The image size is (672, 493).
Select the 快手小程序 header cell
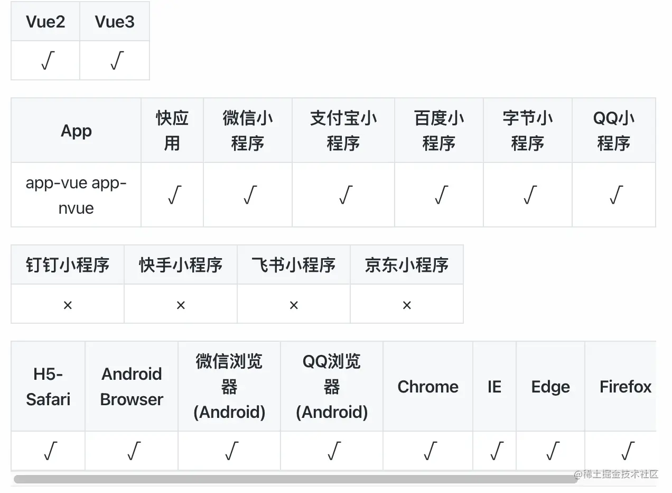click(181, 264)
